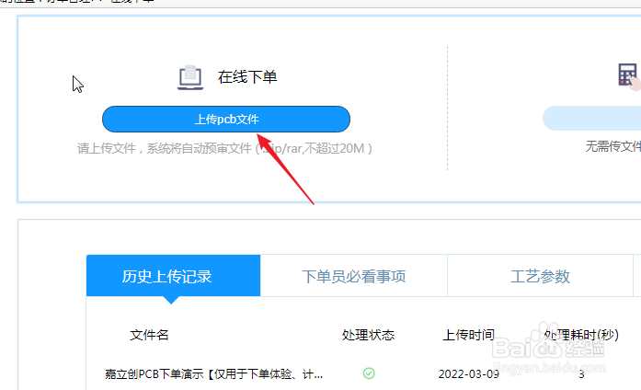
Task: Click the laptop icon beside 在线下单
Action: pos(190,77)
